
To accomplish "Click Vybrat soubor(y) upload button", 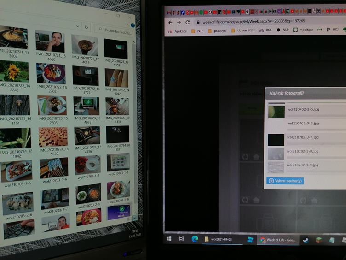I will point(285,181).
